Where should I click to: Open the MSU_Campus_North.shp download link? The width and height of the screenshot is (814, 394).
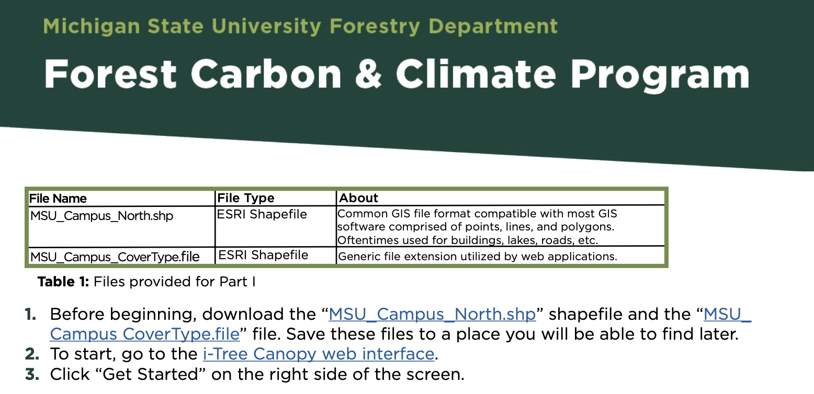[432, 315]
